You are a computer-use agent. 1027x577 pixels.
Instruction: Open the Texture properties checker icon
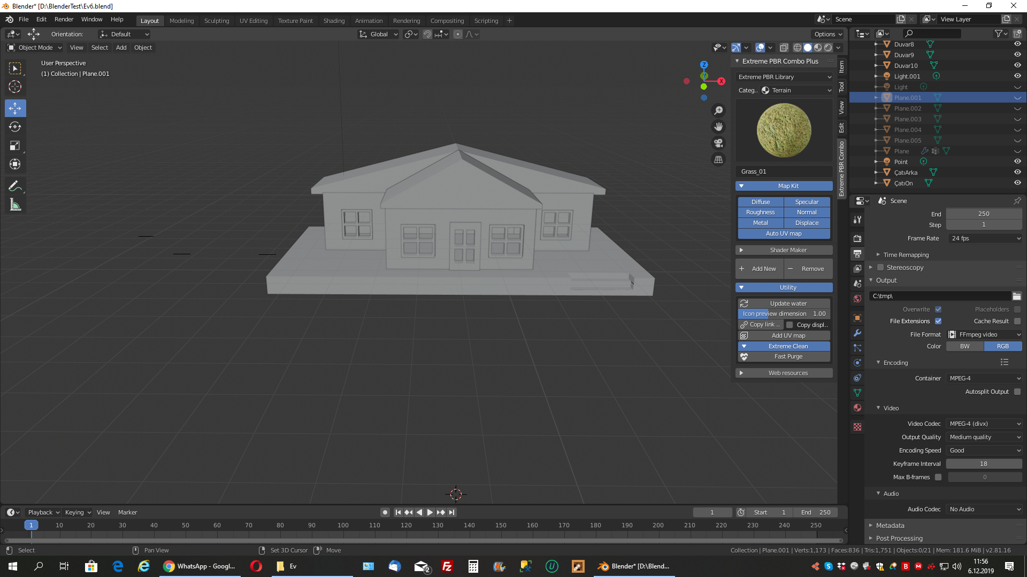857,427
